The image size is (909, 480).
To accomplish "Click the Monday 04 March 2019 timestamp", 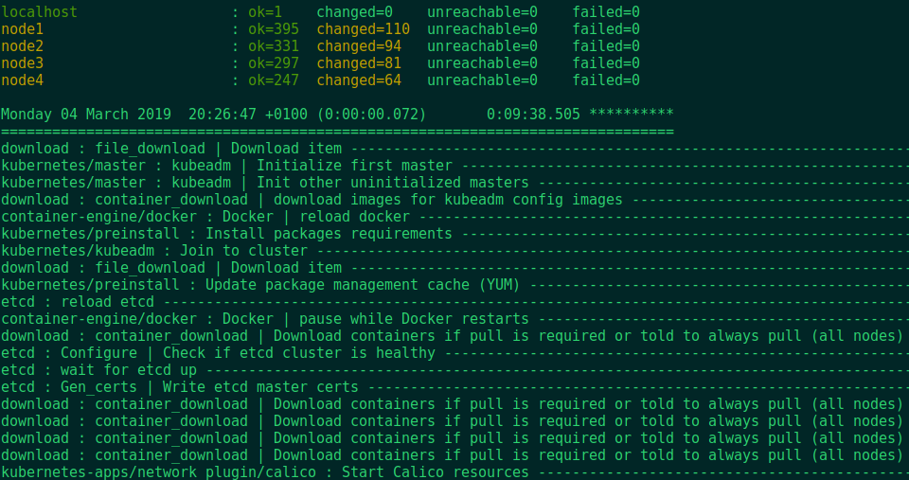I will 86,115.
